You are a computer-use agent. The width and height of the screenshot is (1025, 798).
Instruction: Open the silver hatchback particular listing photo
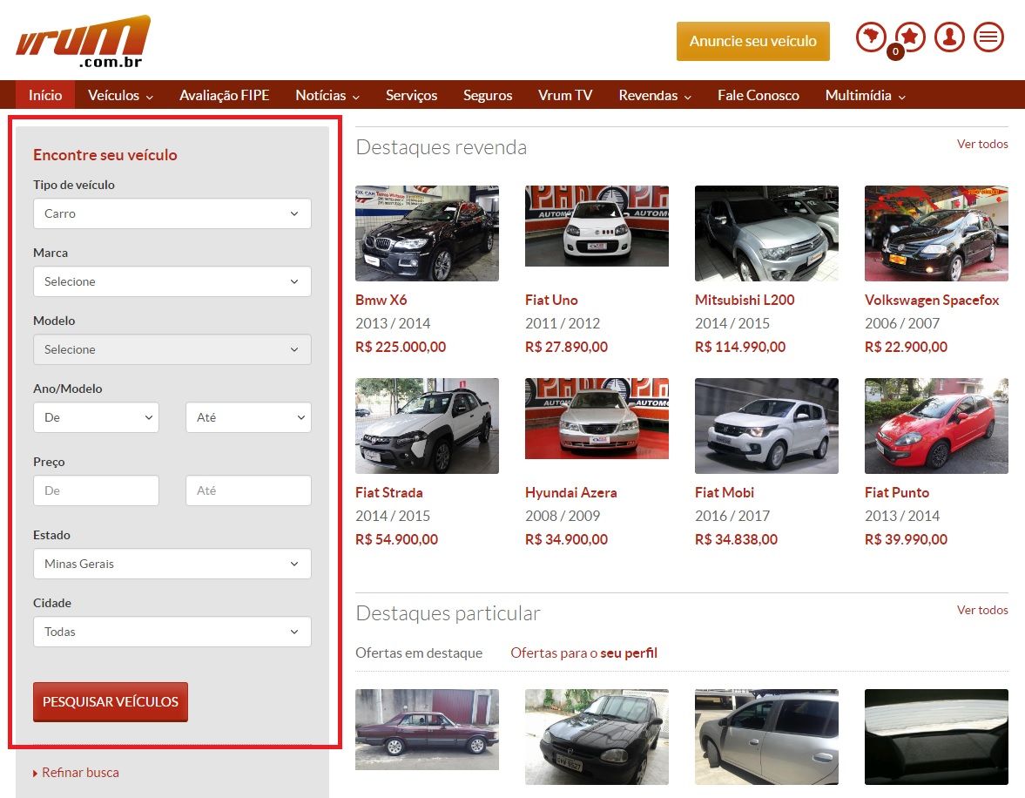[766, 736]
